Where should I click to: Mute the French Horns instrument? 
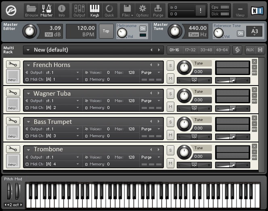[170, 78]
